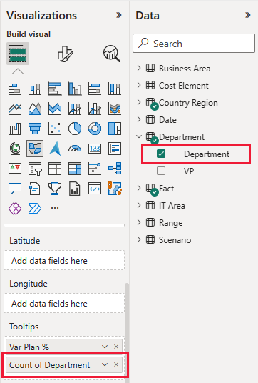
Task: Open Get more visuals ellipsis
Action: coord(55,208)
